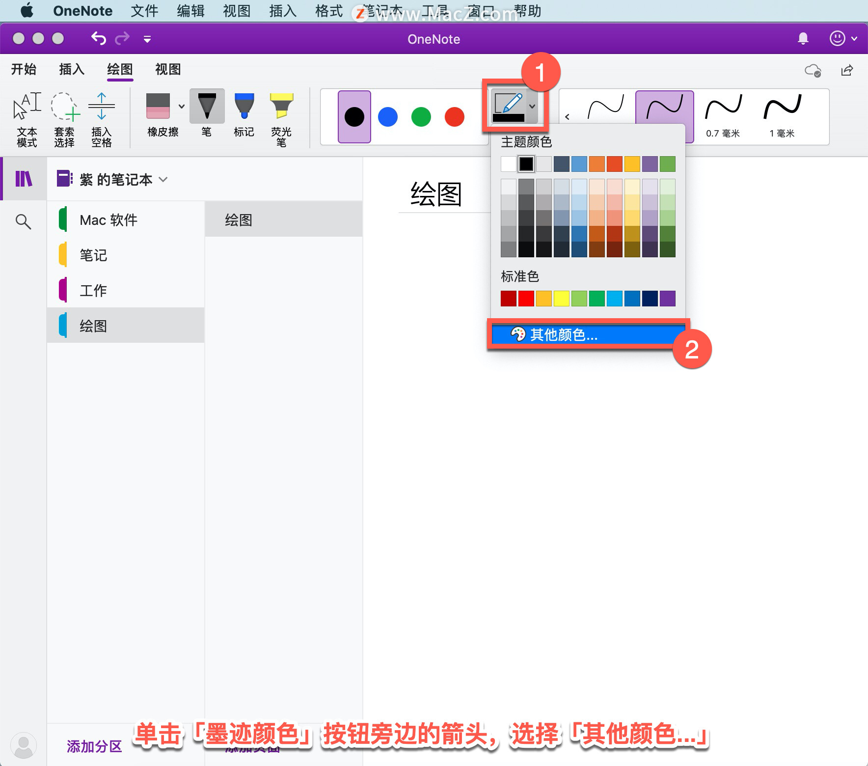Image resolution: width=868 pixels, height=766 pixels.
Task: Select the Highlighter tool
Action: point(281,119)
